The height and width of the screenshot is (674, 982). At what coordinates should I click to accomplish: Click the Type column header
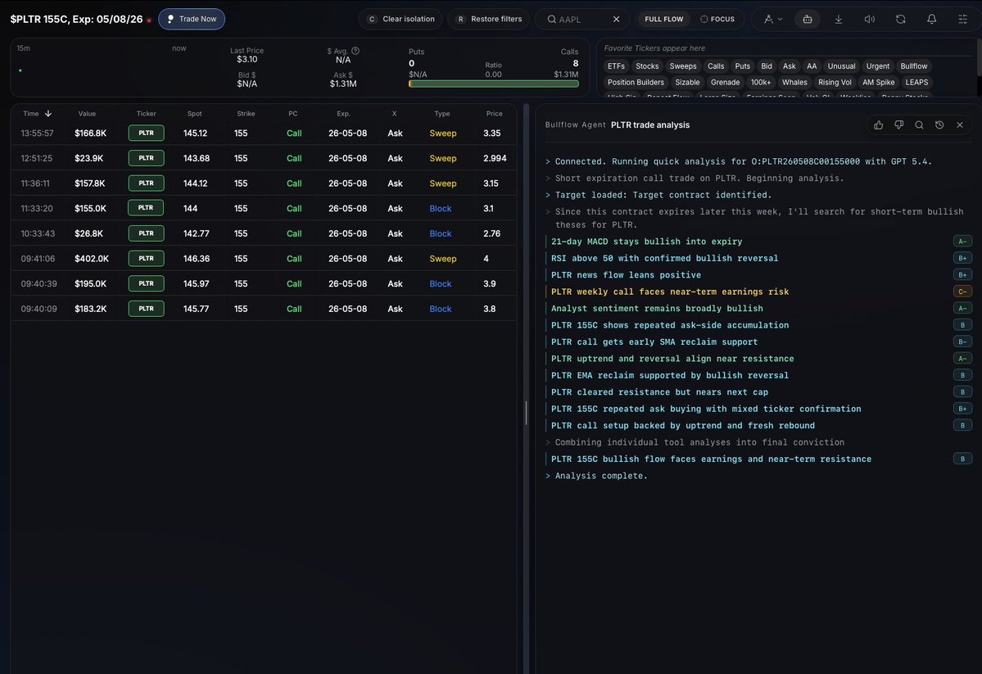coord(442,113)
